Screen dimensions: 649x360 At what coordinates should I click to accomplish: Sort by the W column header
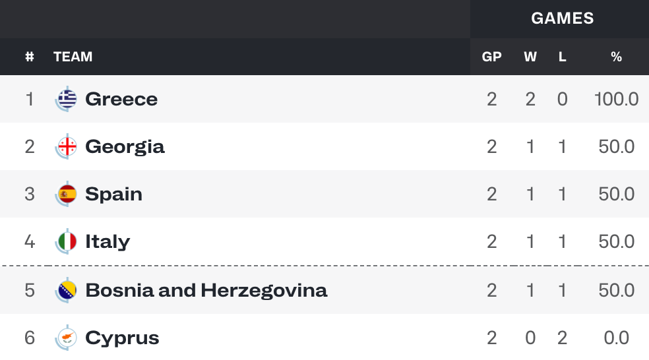click(x=530, y=57)
